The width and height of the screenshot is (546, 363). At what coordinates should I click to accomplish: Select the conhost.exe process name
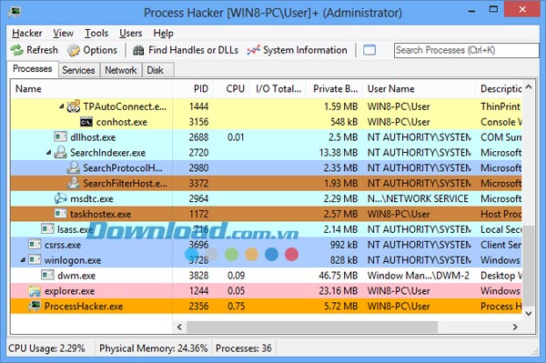122,122
